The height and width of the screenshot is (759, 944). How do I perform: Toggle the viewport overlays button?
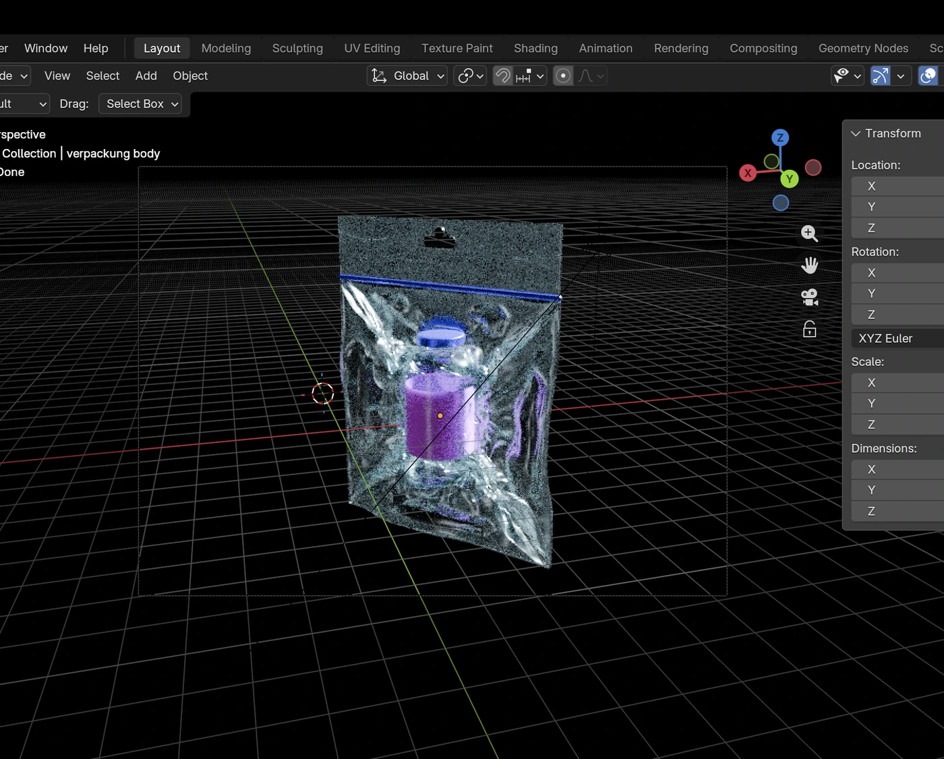(x=928, y=76)
